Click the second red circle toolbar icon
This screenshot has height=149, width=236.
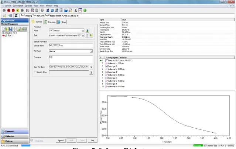coord(13,10)
